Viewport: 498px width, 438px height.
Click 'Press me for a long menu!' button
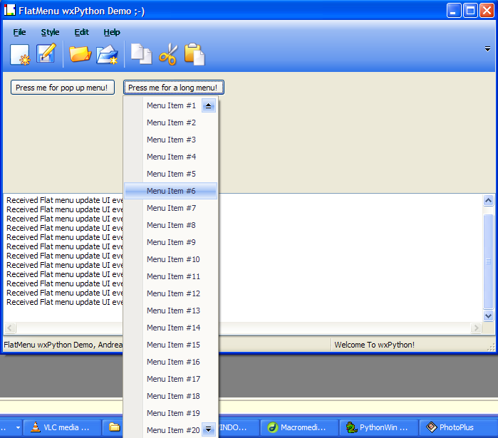pos(174,88)
